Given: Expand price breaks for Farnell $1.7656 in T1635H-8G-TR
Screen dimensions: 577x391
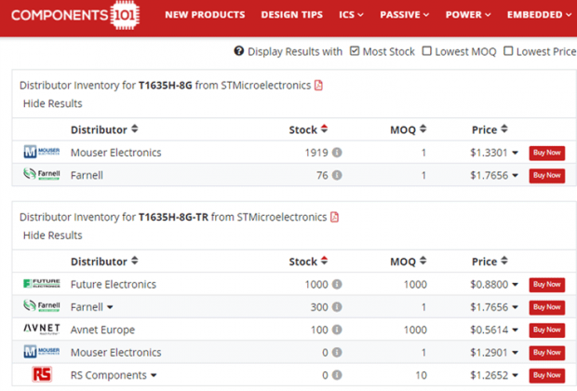Looking at the screenshot, I should click(516, 307).
